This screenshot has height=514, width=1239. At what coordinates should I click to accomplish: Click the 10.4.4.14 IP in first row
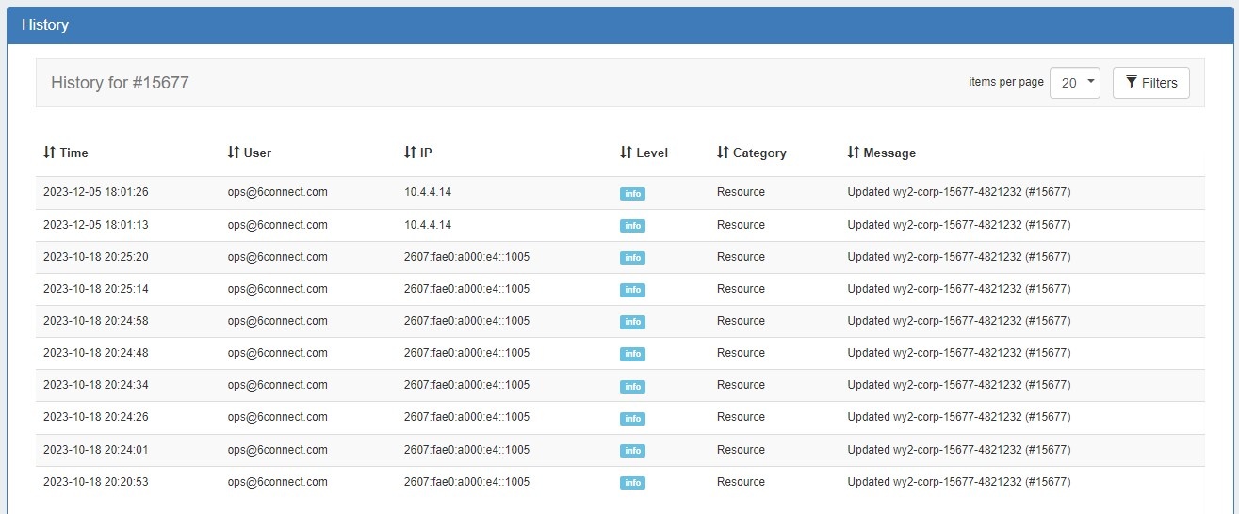click(x=428, y=192)
